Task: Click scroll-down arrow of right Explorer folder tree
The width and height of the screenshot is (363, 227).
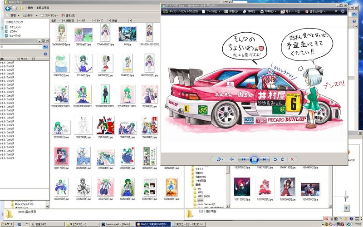Action: click(x=228, y=206)
